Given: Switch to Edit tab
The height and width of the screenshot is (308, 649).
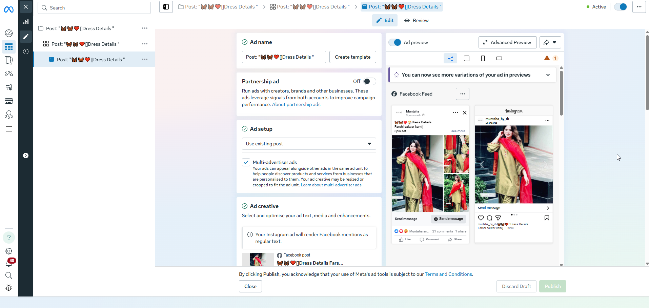Looking at the screenshot, I should click(385, 20).
